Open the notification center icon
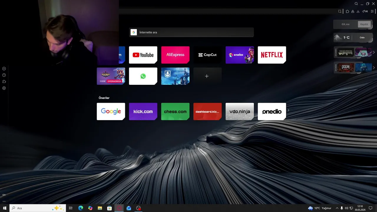 [x=371, y=208]
